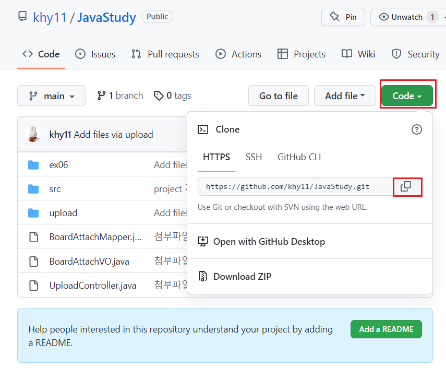Click the repository icon beside khy11

click(x=22, y=17)
